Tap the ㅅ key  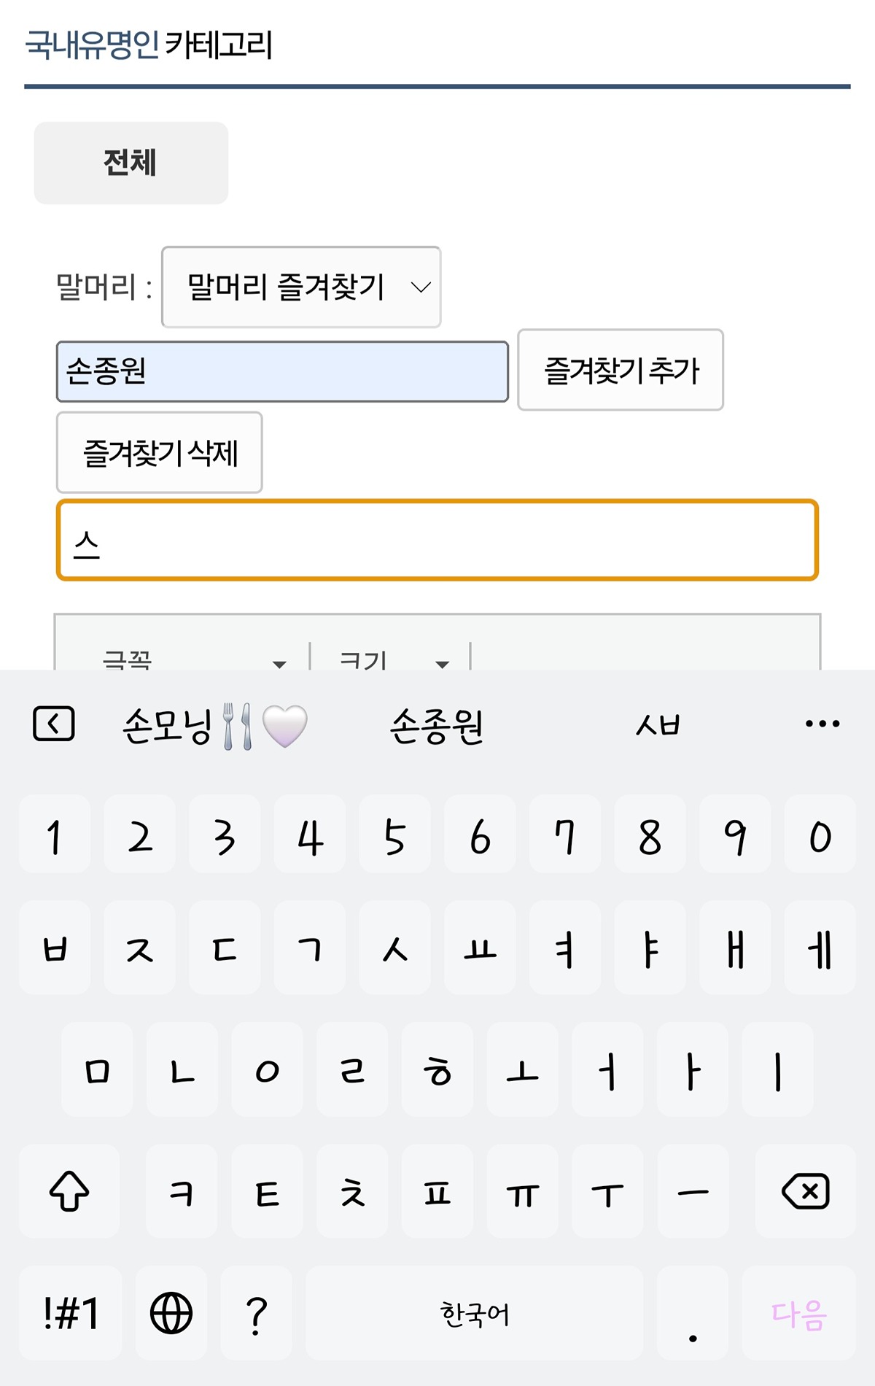(395, 947)
